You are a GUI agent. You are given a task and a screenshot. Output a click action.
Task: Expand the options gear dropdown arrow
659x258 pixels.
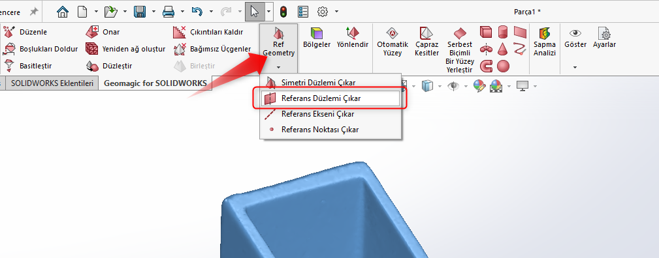[x=336, y=12]
